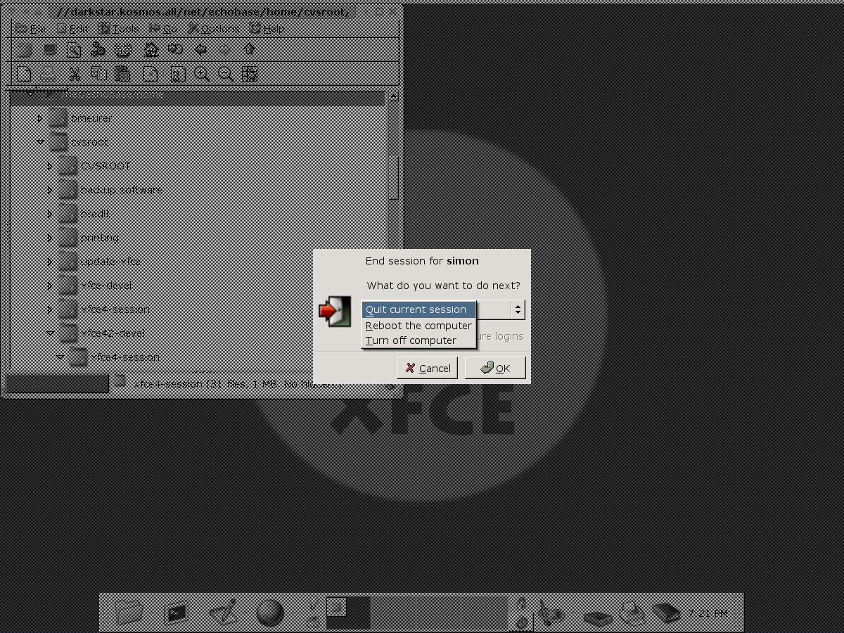The height and width of the screenshot is (633, 844).
Task: Collapse the cvsroot folder
Action: (40, 143)
